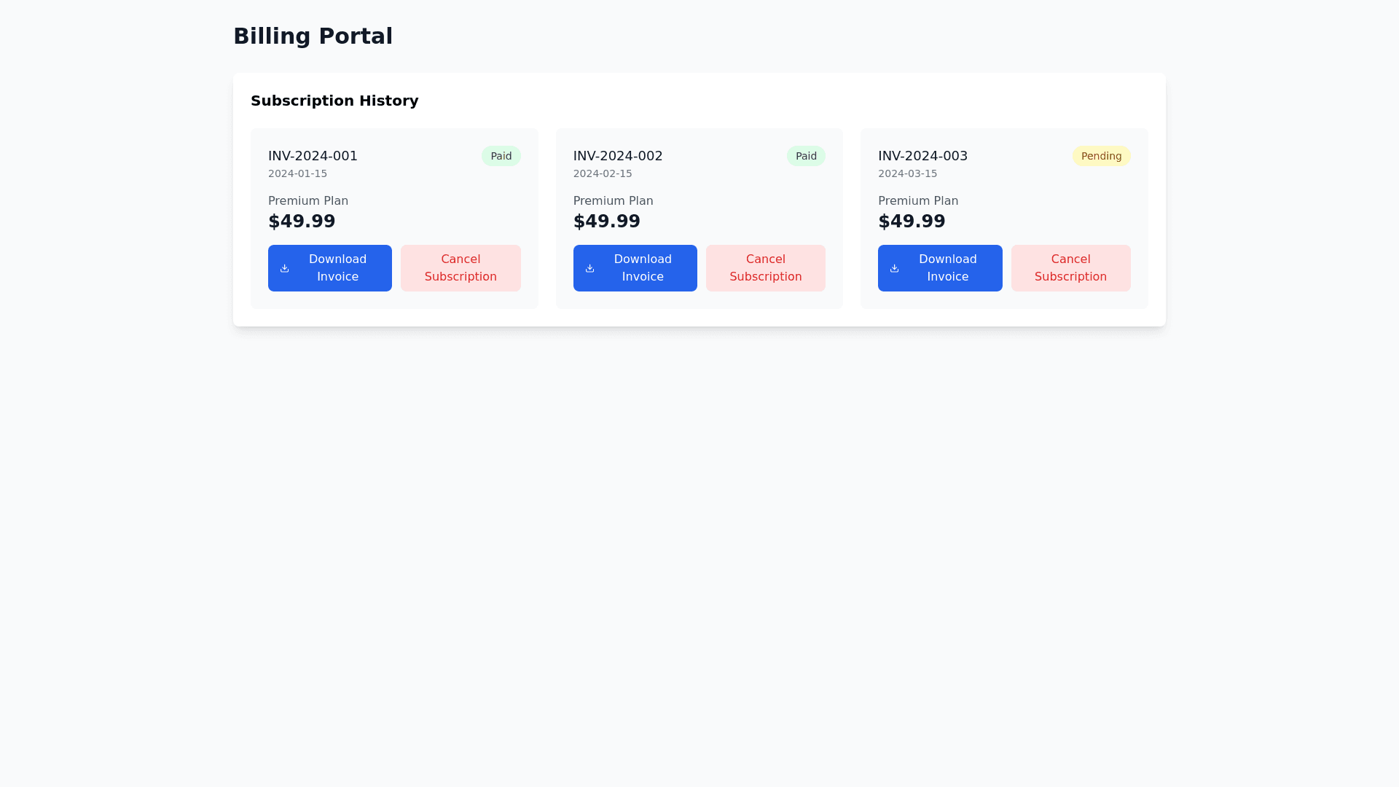Click the $49.99 price on INV-2024-001

302,221
